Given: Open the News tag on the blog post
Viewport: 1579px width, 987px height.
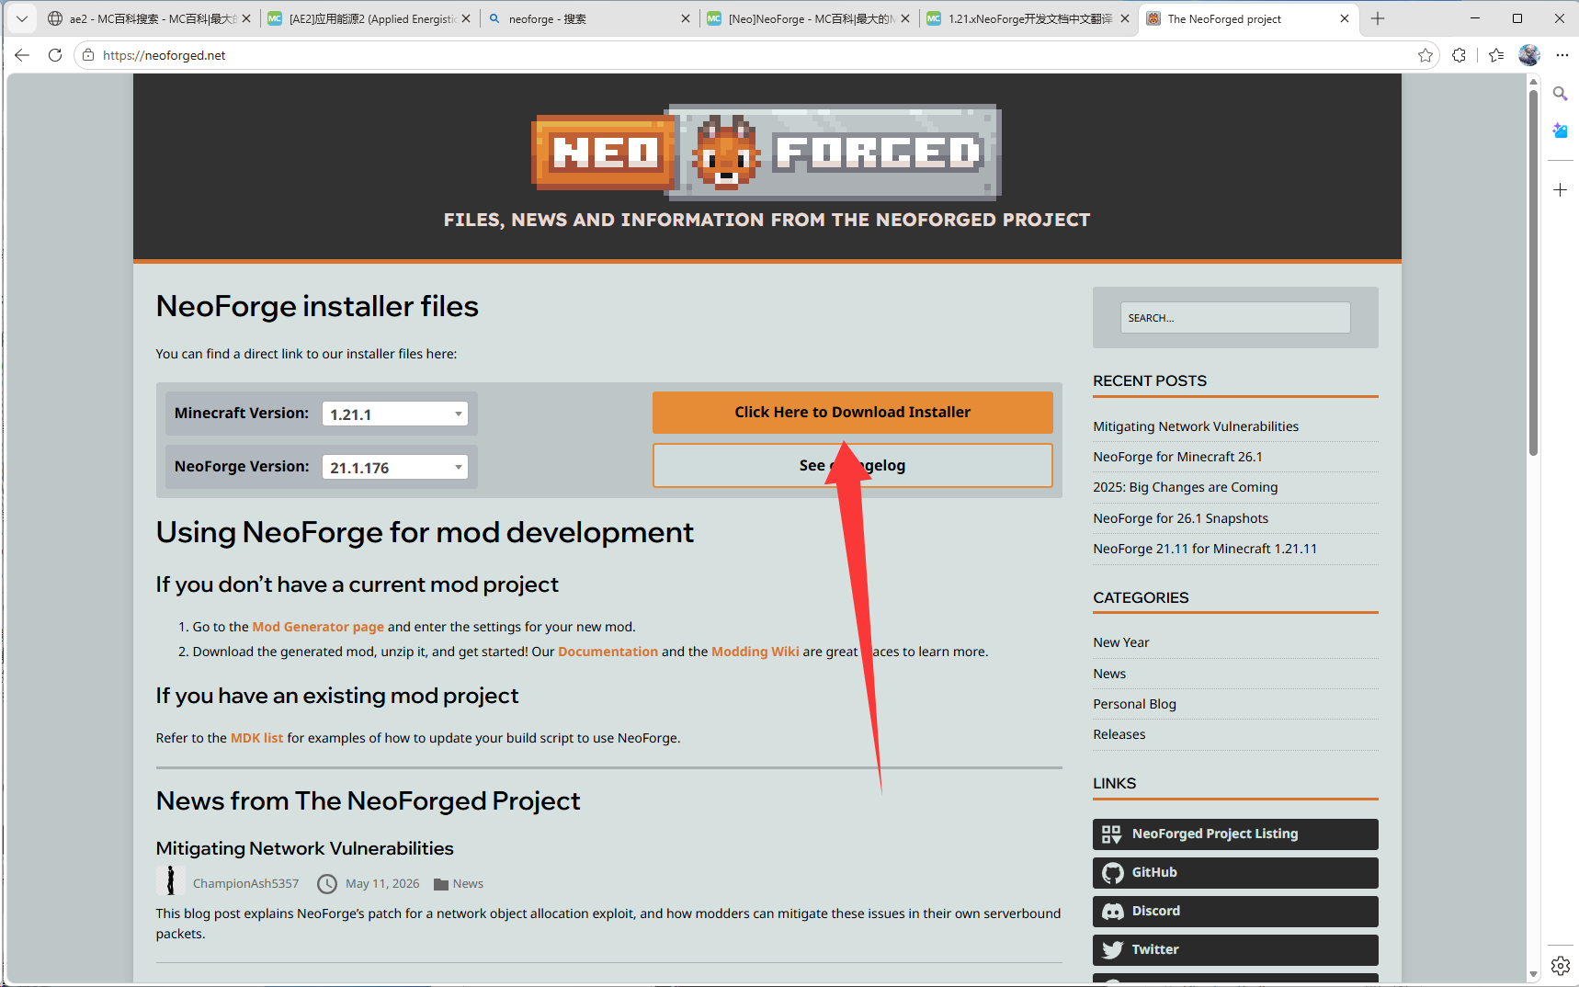Looking at the screenshot, I should (468, 884).
